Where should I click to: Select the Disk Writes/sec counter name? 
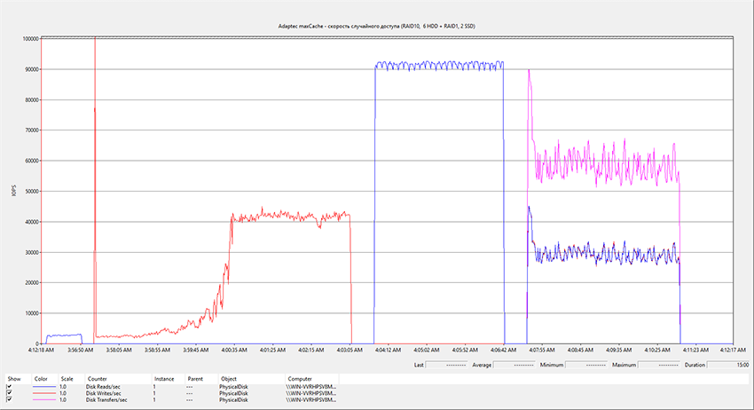coord(104,393)
